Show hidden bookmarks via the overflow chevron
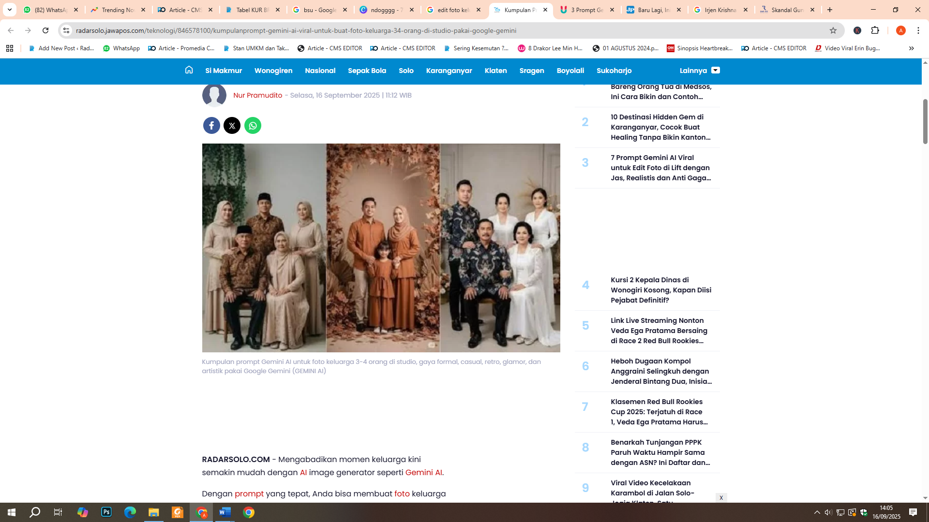 pos(911,48)
